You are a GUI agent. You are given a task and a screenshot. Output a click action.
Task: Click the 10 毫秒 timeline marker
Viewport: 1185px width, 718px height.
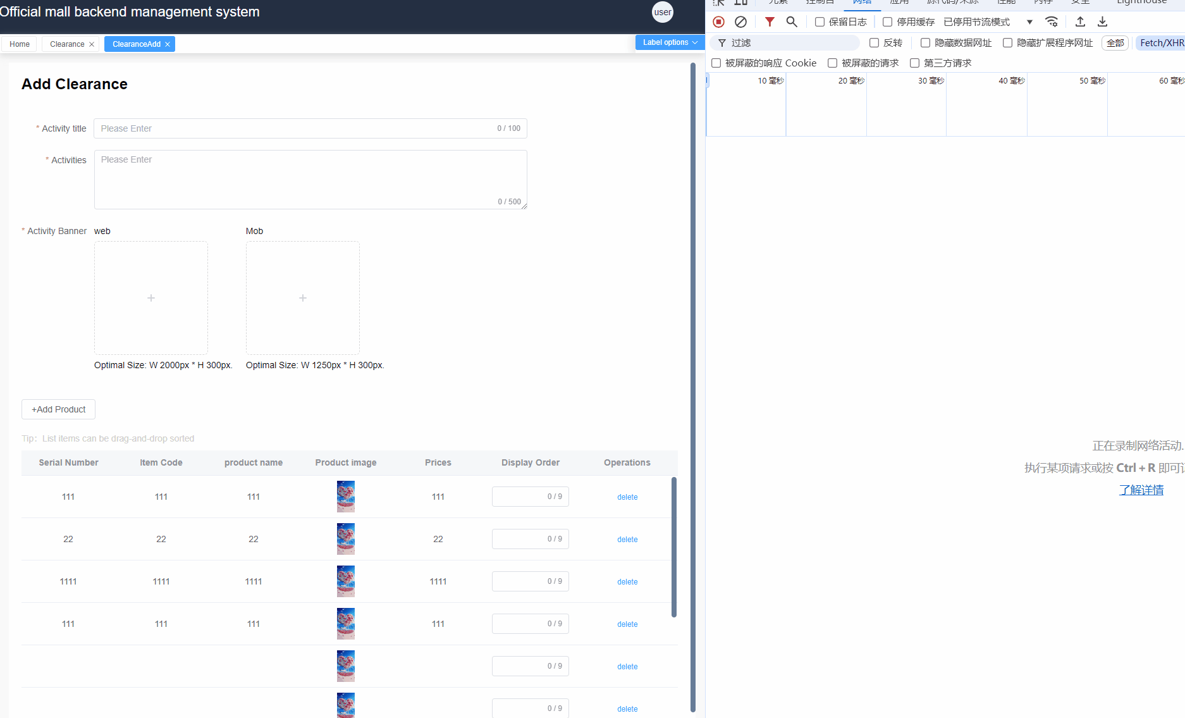pyautogui.click(x=771, y=81)
